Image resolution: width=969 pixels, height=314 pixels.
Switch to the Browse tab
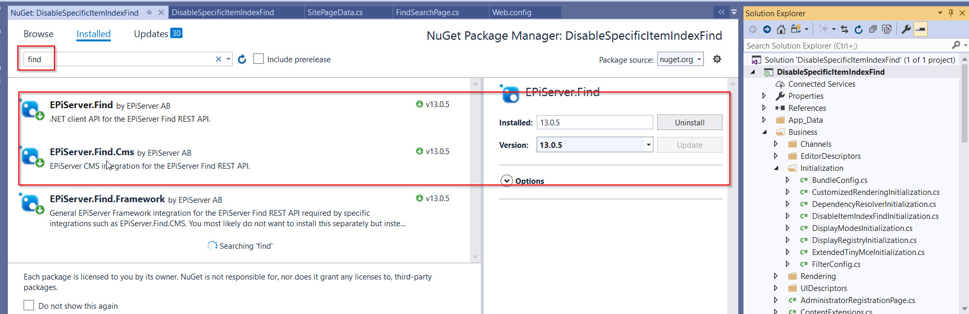pos(38,34)
